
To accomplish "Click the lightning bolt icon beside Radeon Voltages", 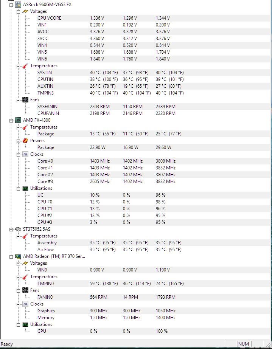I will 25,263.
